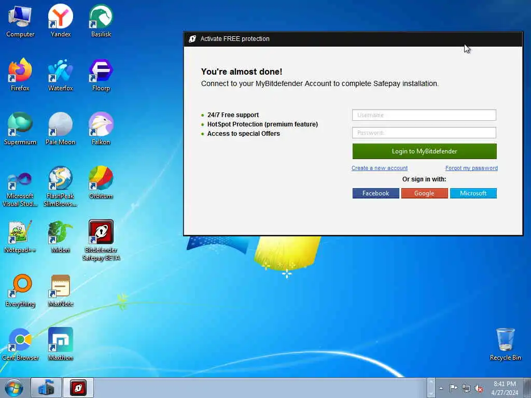The image size is (531, 398).
Task: Select the Basilisk browser shortcut
Action: [101, 21]
